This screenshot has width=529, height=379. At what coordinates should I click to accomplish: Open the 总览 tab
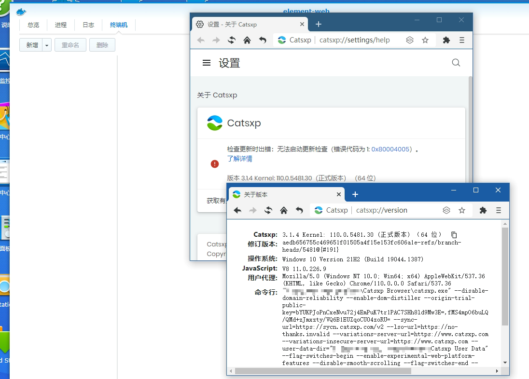[x=33, y=25]
